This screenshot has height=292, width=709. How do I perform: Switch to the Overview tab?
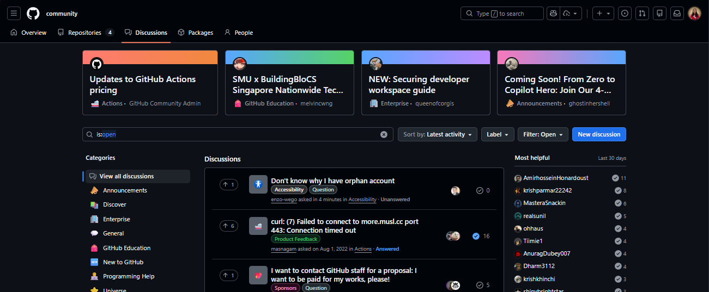pos(28,33)
